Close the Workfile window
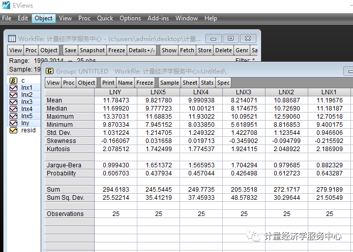The image size is (353, 252). coord(248,39)
